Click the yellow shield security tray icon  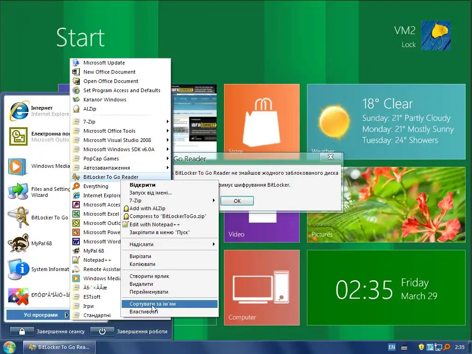421,347
